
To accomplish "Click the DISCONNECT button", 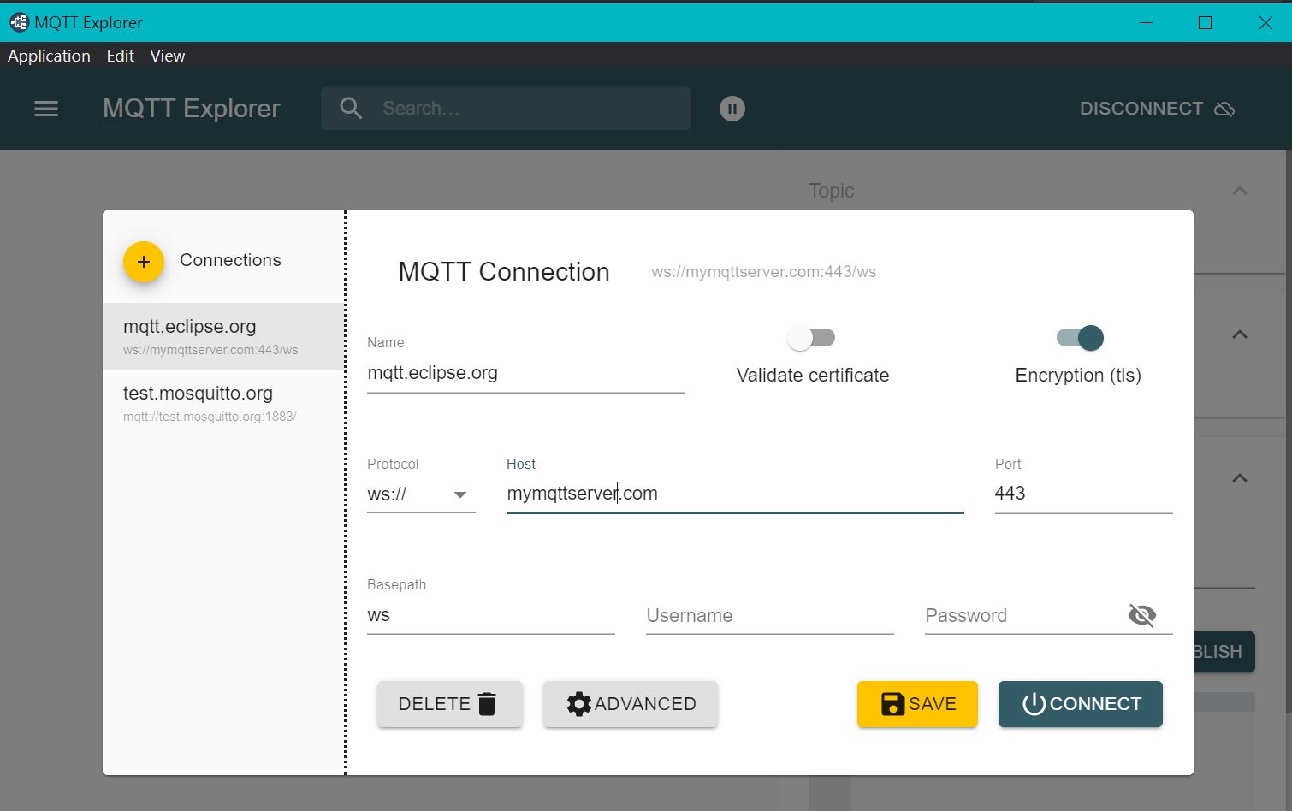I will pos(1157,109).
